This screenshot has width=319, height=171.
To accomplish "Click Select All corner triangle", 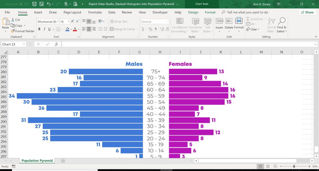I will [5, 52].
